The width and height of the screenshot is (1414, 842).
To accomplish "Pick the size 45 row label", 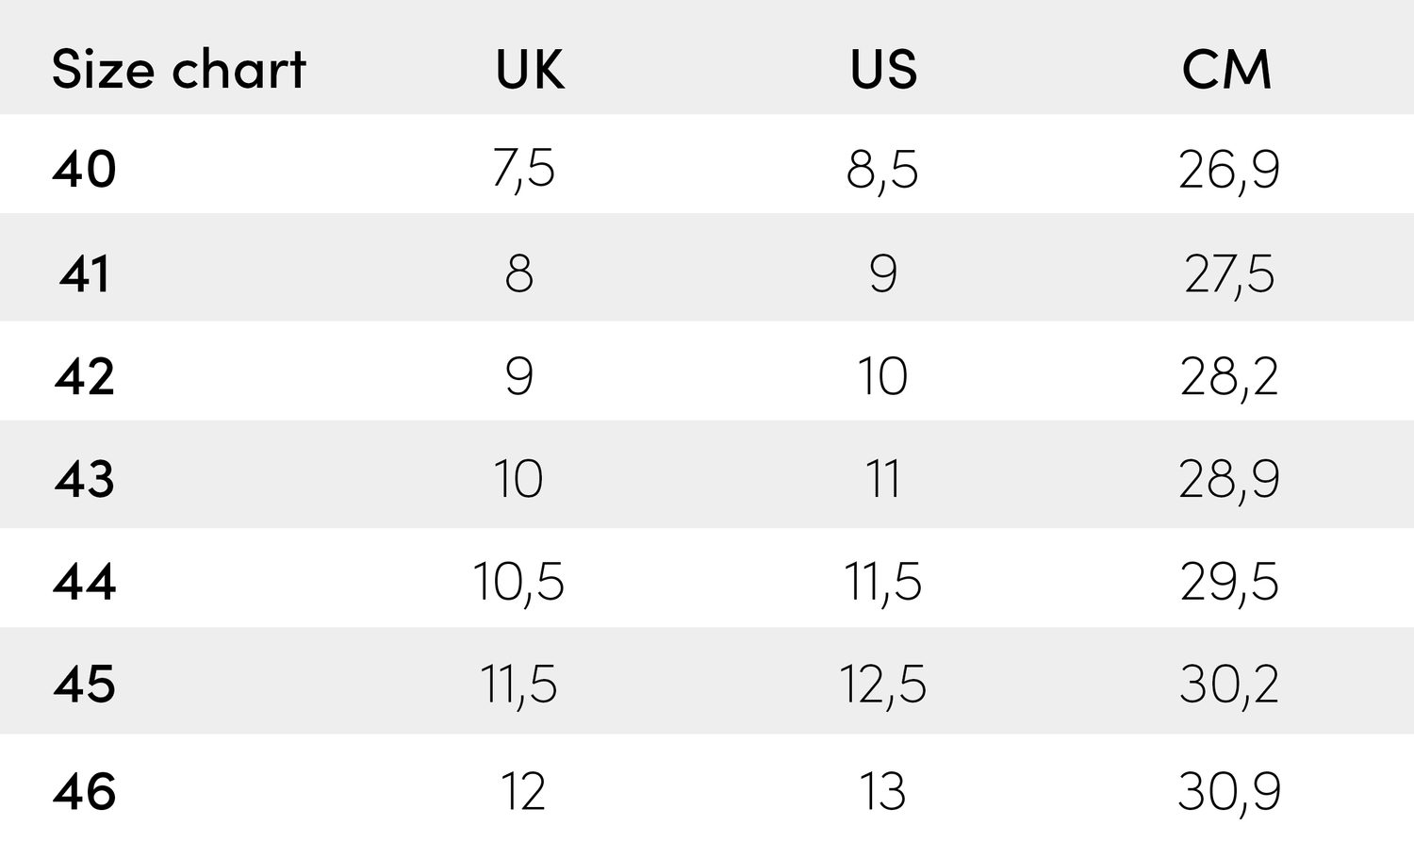I will [x=85, y=684].
